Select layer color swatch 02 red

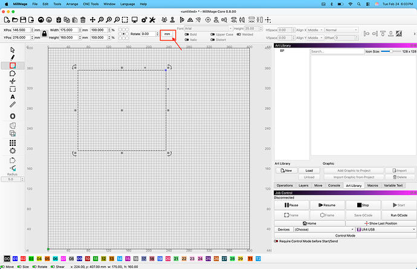click(23, 259)
